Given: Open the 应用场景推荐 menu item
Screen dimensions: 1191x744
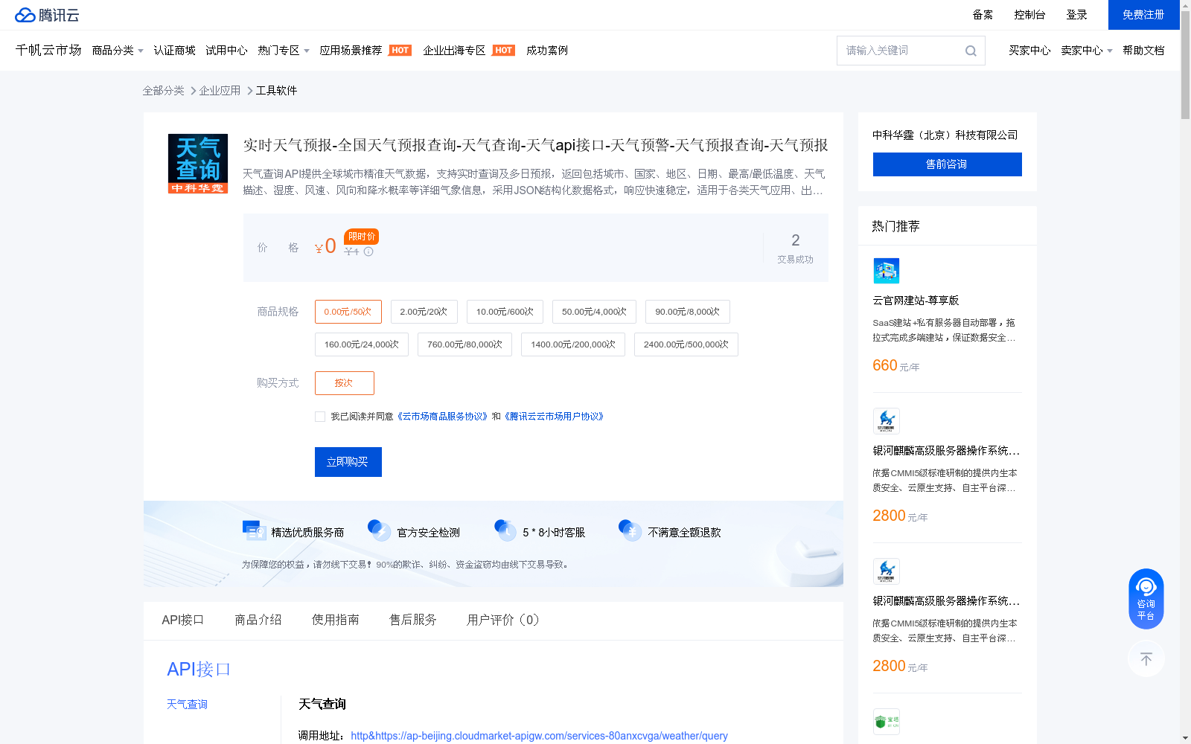Looking at the screenshot, I should tap(351, 51).
